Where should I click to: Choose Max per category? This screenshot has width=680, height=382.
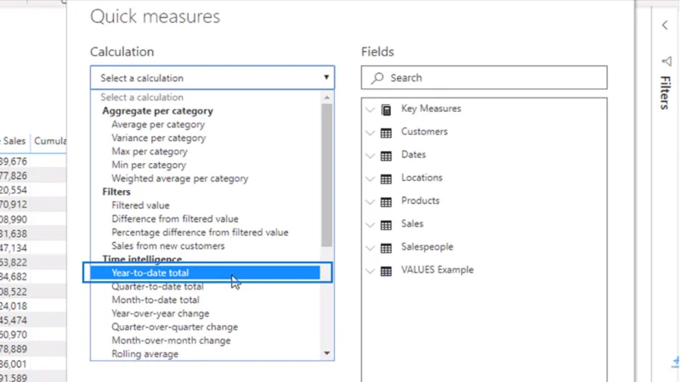point(150,152)
